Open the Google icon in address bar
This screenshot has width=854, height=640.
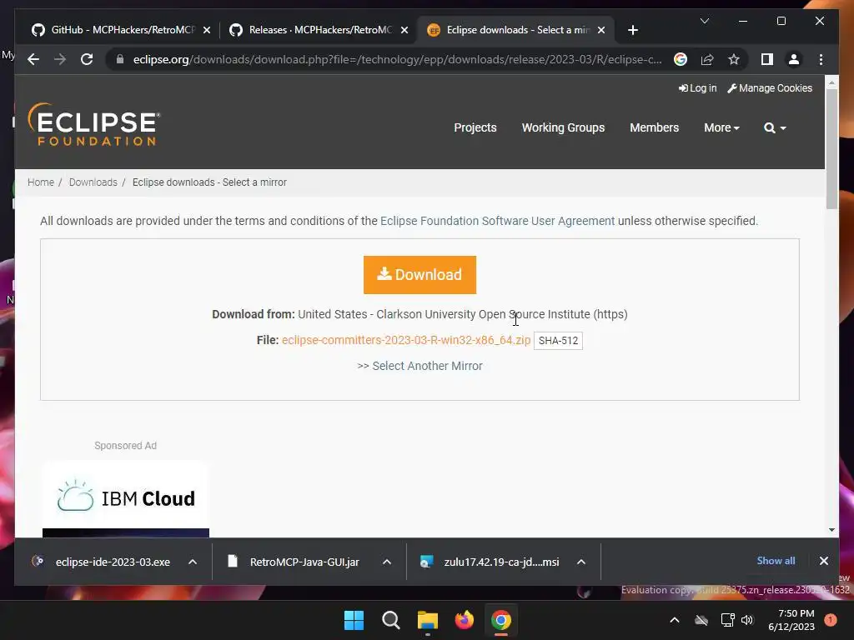(681, 59)
